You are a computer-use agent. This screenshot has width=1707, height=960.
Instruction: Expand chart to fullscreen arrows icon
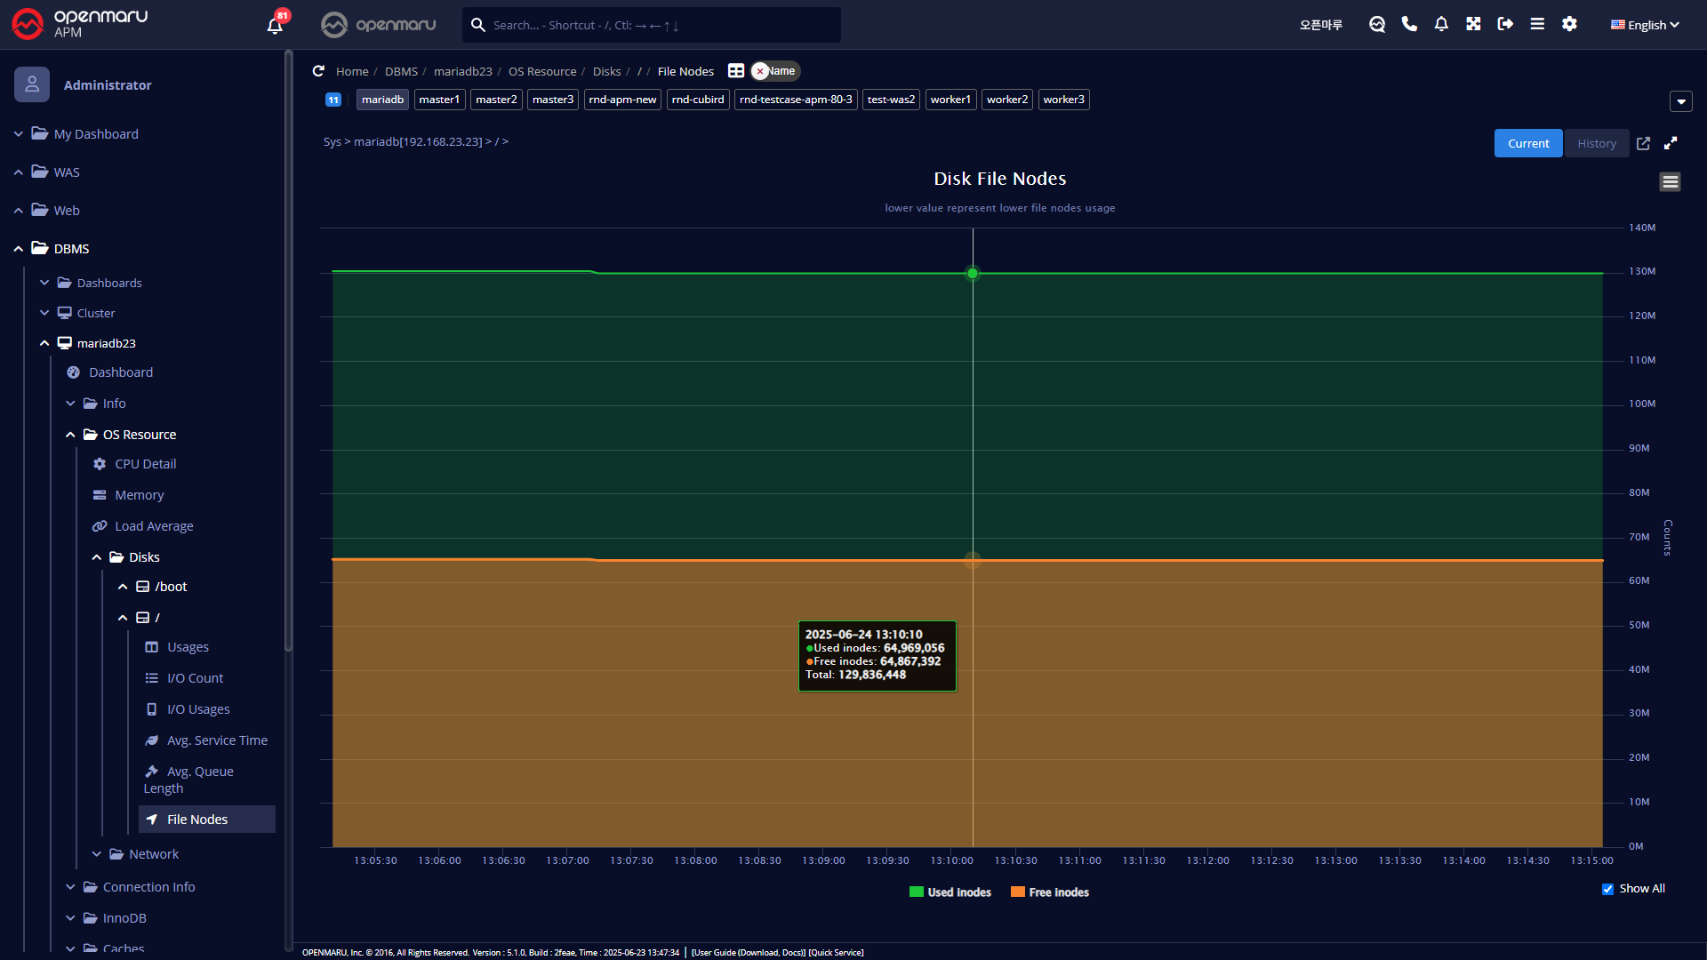pos(1671,143)
